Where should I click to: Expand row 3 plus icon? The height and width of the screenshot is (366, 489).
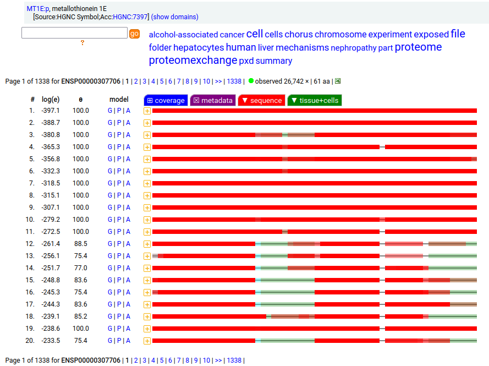point(147,135)
